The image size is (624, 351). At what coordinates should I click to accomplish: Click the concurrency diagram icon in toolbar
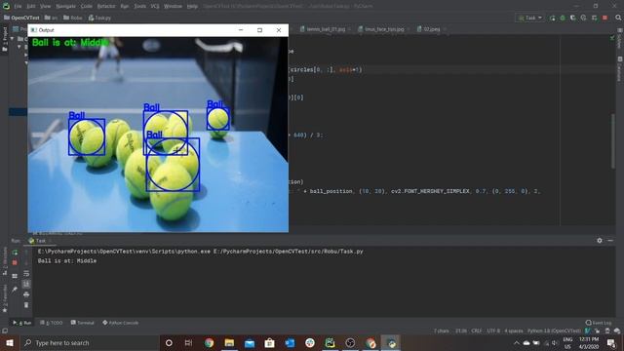[x=594, y=18]
